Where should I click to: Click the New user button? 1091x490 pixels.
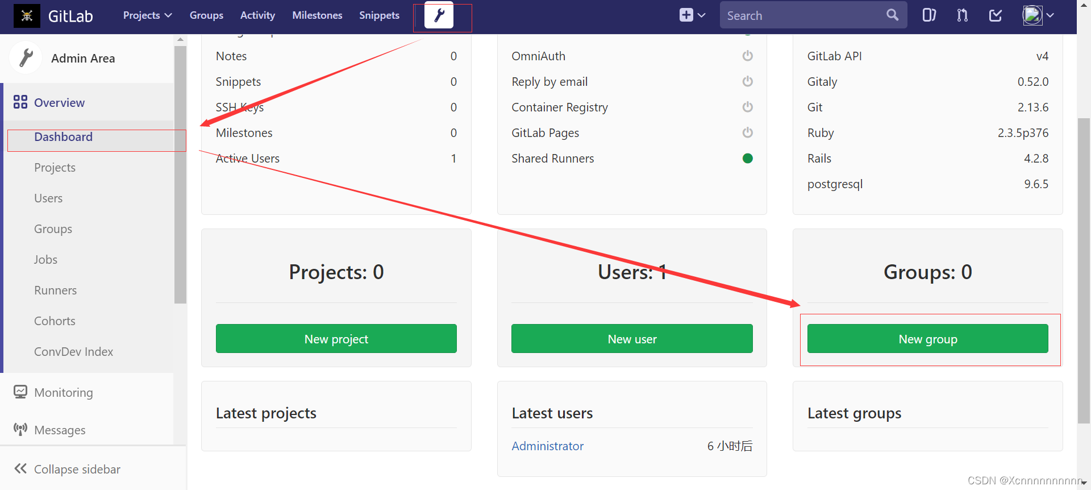pyautogui.click(x=632, y=339)
